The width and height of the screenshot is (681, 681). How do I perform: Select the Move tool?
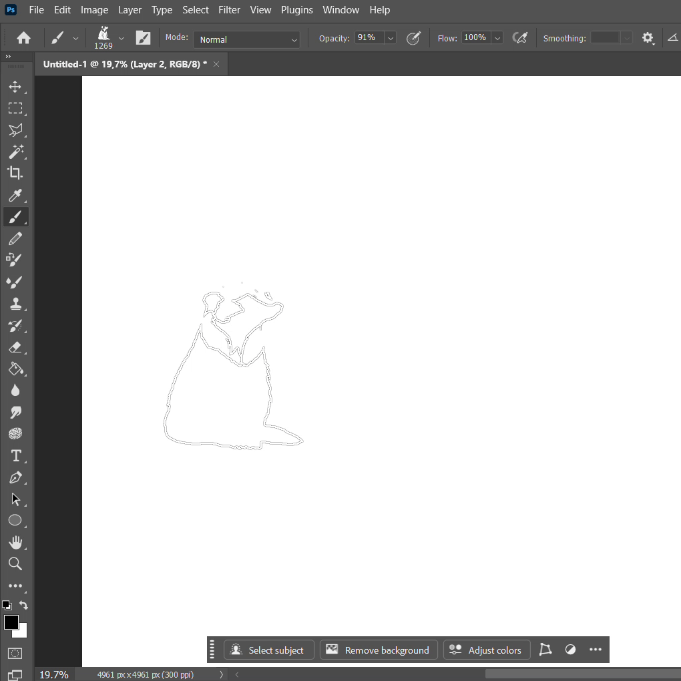(x=15, y=87)
